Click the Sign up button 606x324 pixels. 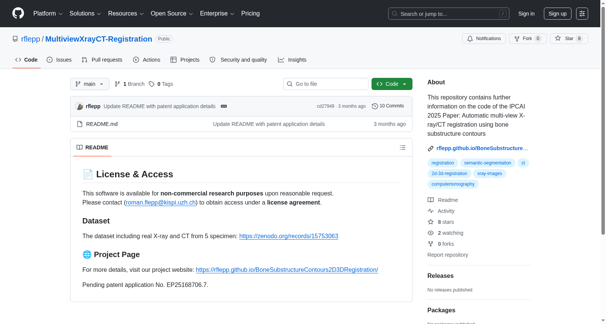pyautogui.click(x=558, y=14)
